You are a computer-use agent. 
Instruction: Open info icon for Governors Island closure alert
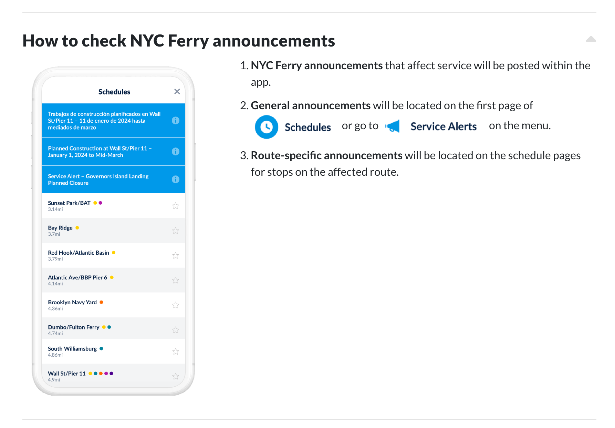click(x=176, y=179)
